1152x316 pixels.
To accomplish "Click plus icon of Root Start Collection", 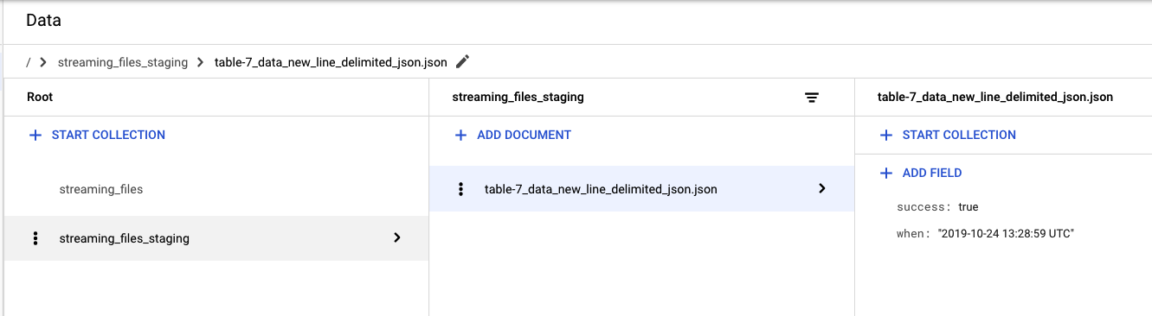I will tap(35, 135).
